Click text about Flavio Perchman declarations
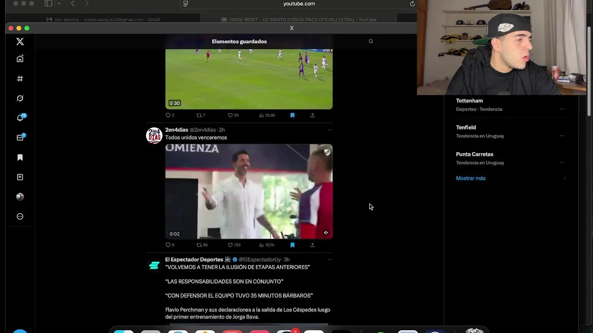593x333 pixels. coord(248,313)
